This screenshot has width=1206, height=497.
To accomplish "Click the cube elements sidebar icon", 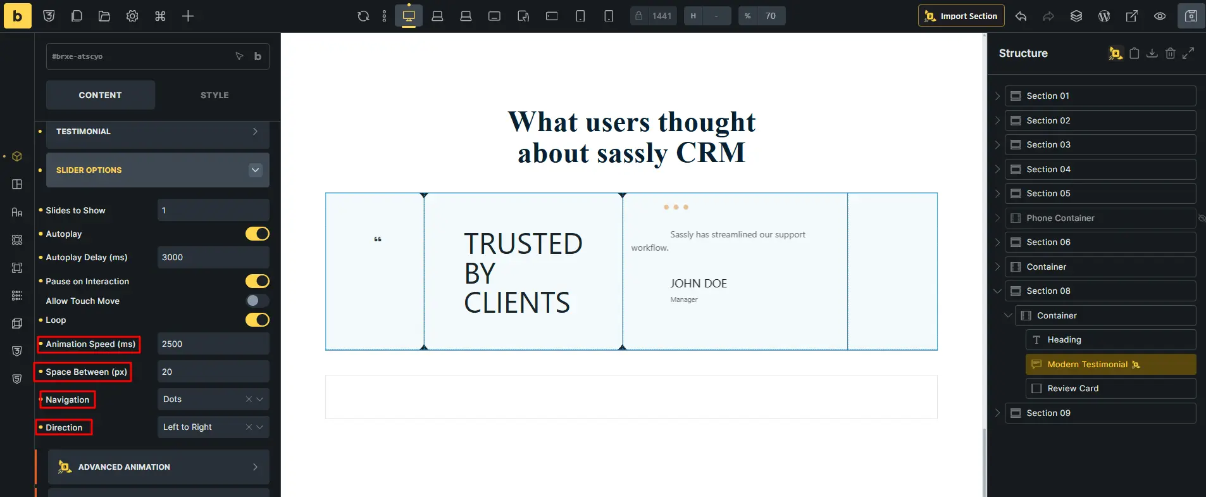I will click(x=17, y=156).
